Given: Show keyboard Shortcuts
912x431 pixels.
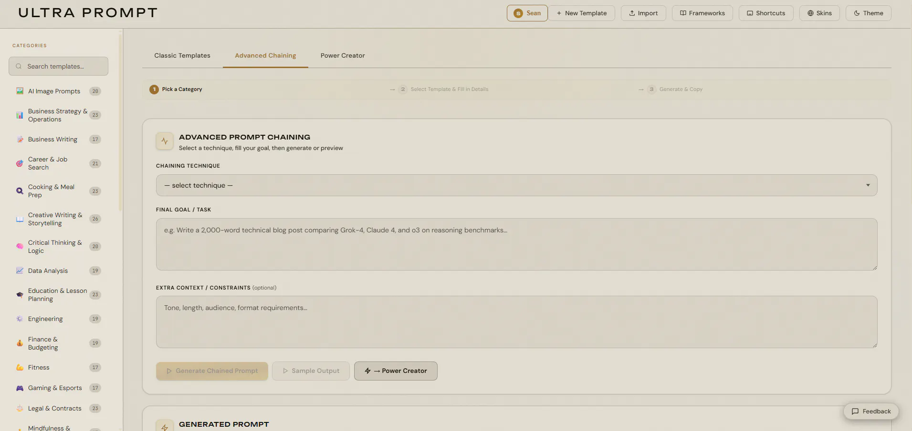Looking at the screenshot, I should (766, 13).
